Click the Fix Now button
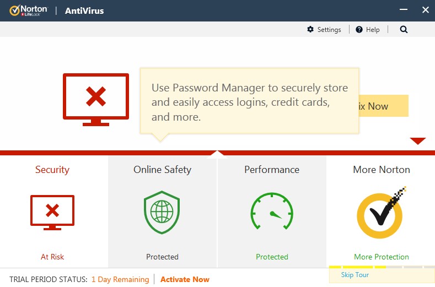Image resolution: width=435 pixels, height=287 pixels. click(x=384, y=106)
